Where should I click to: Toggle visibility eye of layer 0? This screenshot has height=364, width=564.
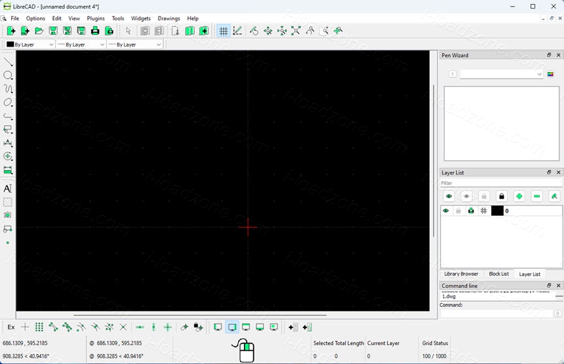446,211
